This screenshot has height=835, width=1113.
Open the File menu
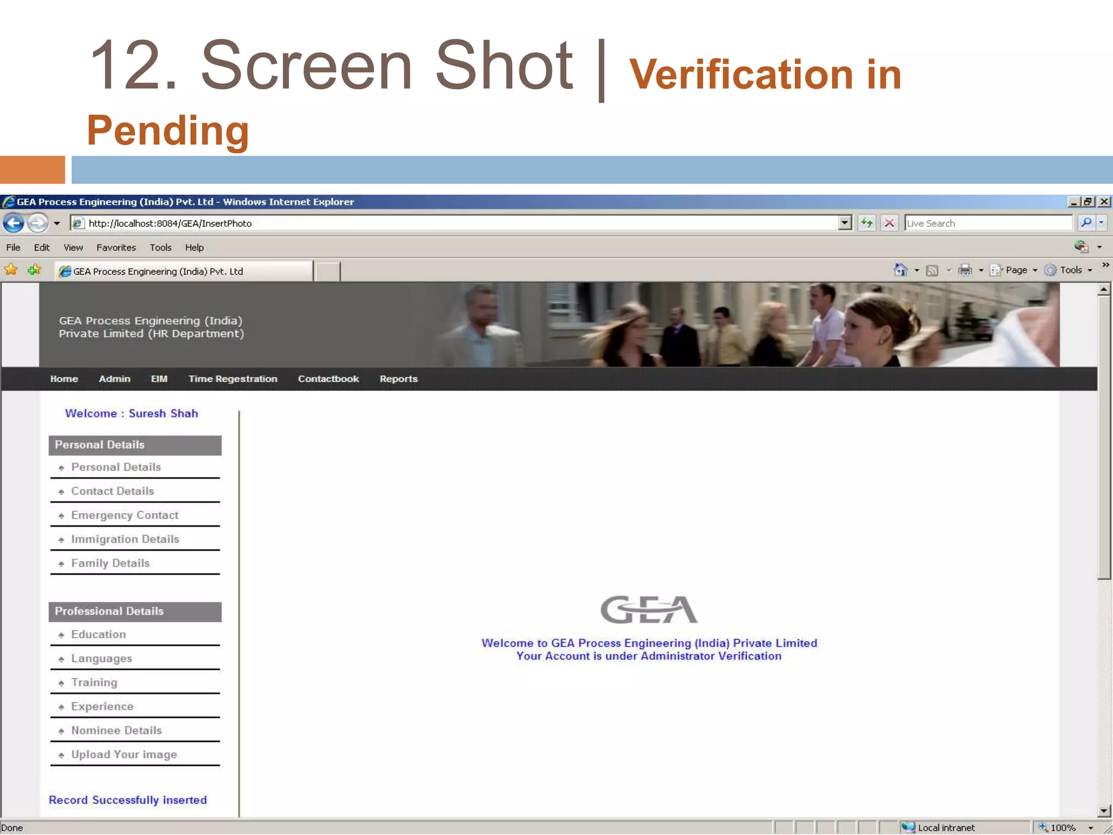[13, 247]
